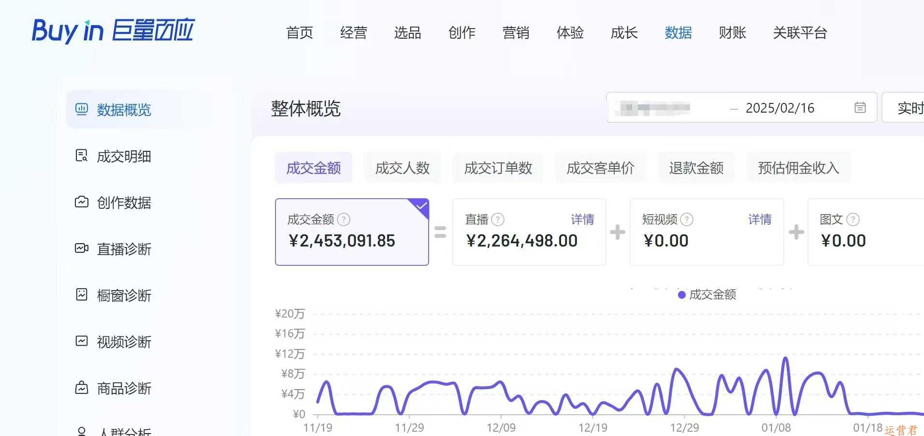Click the 实时 button
This screenshot has width=924, height=436.
[903, 108]
